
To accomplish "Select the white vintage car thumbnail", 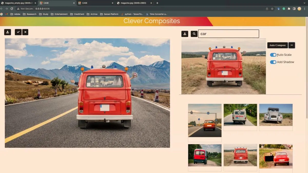I will click(x=276, y=115).
